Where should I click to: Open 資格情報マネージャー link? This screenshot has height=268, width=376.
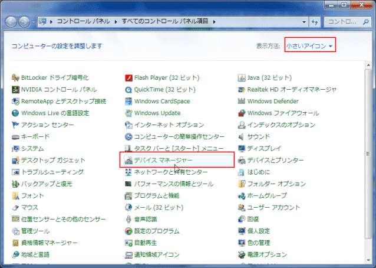click(49, 243)
